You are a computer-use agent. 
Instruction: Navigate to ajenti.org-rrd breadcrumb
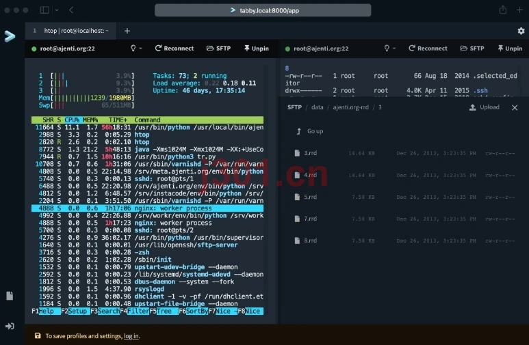[x=350, y=107]
